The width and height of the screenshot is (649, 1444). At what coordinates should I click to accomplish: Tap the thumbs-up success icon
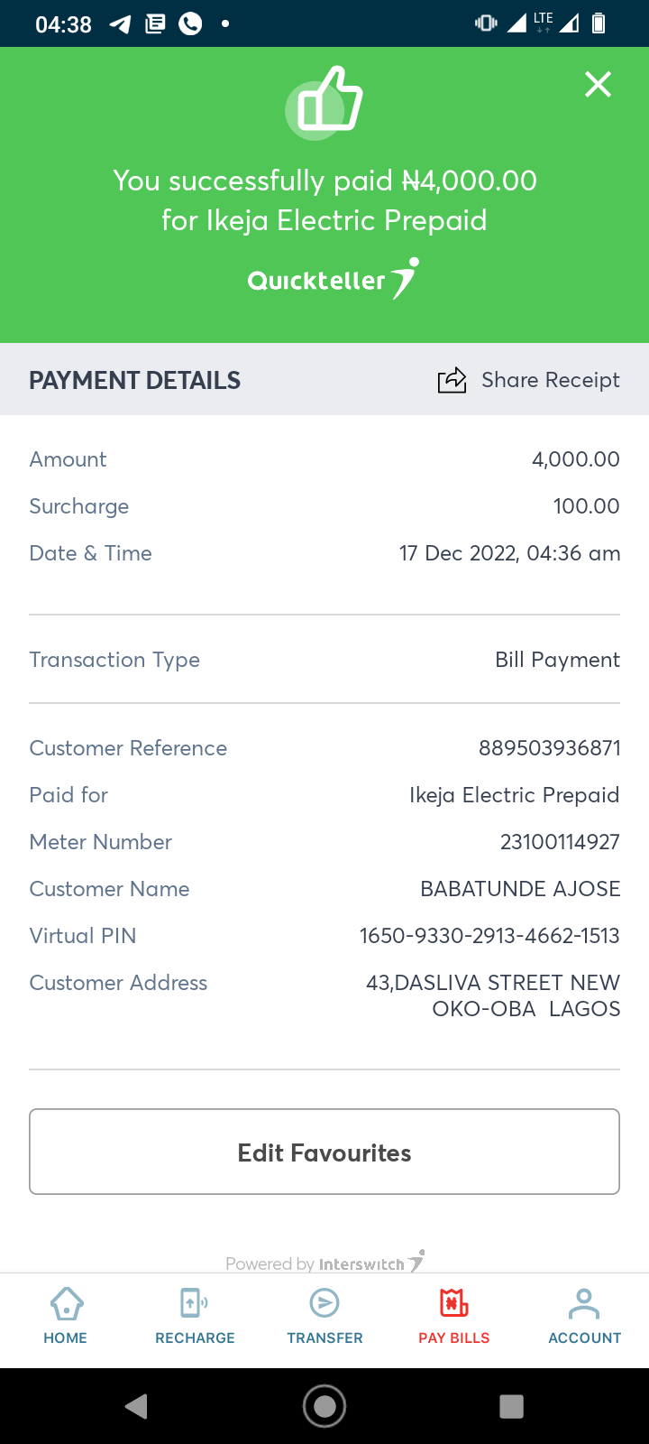[x=324, y=104]
